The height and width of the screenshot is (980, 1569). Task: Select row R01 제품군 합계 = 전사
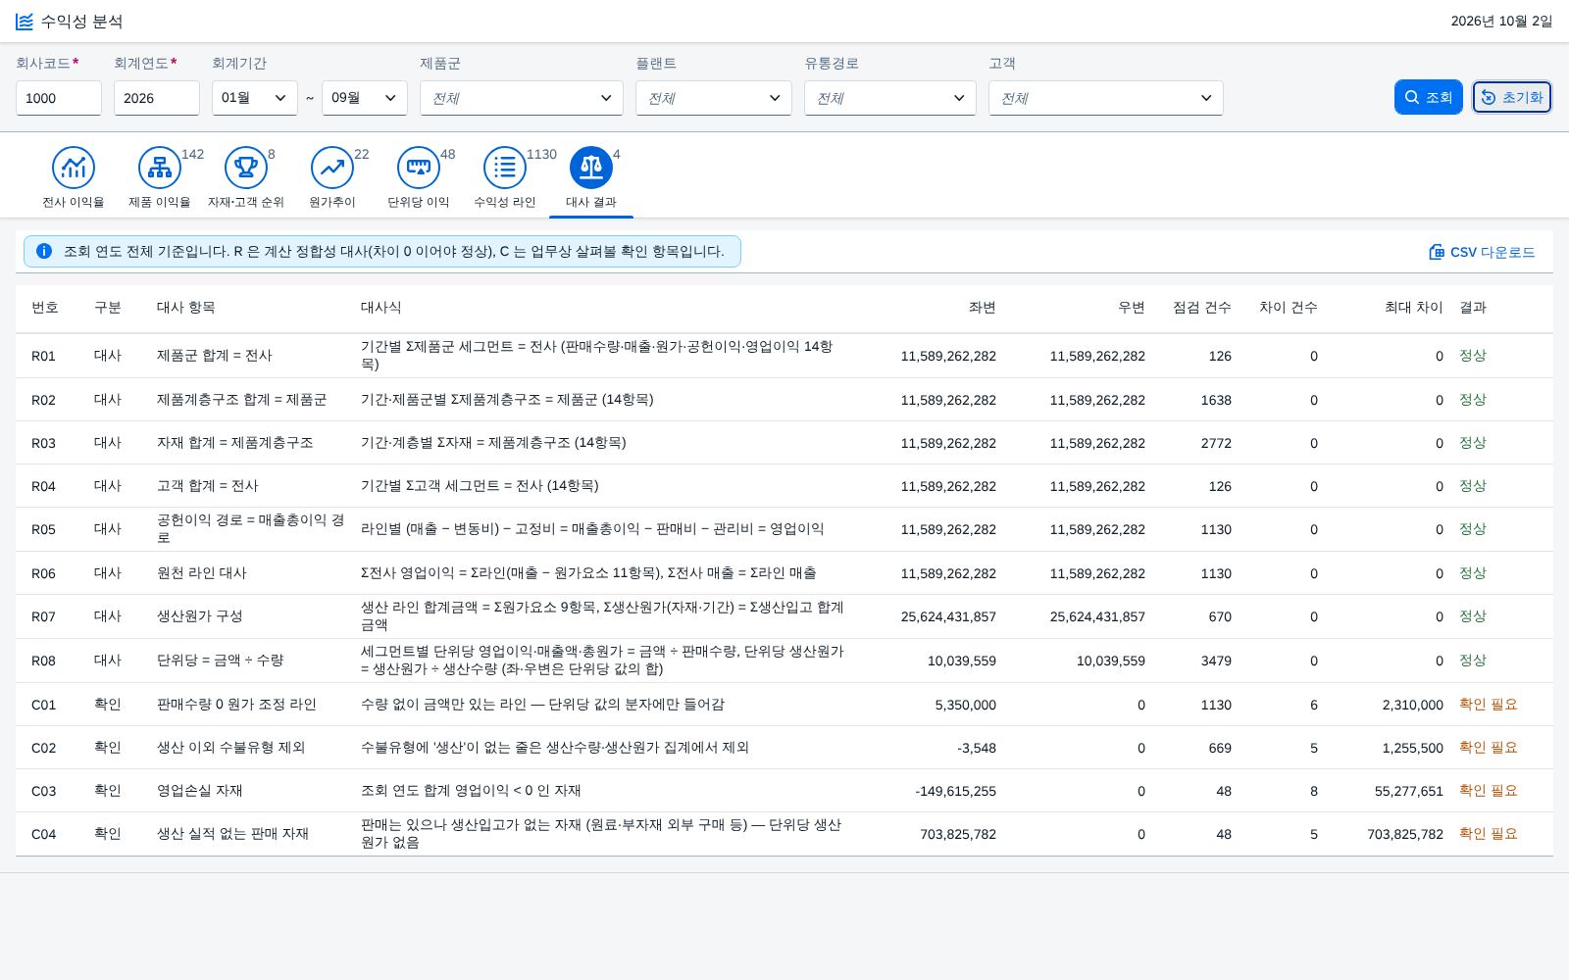(x=784, y=356)
